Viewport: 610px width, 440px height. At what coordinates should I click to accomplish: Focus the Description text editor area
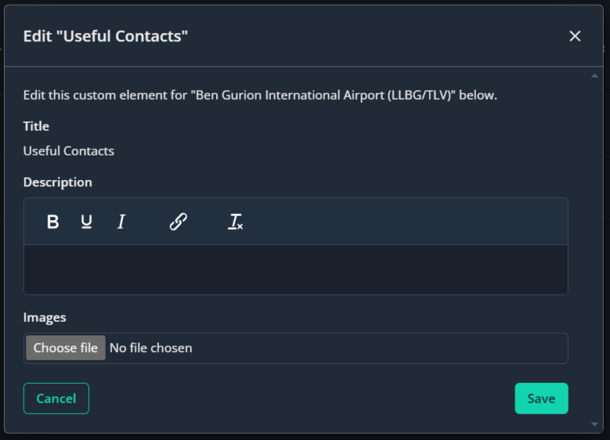click(295, 269)
